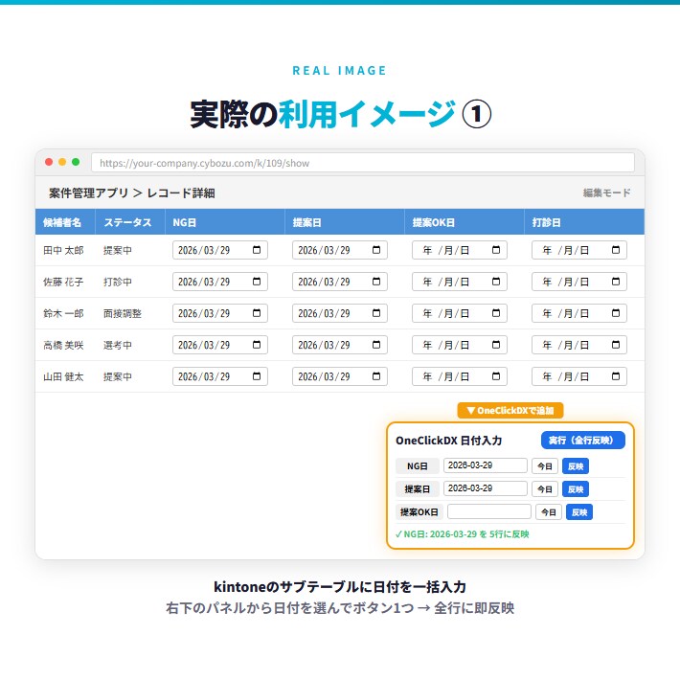This screenshot has height=680, width=680.
Task: Click 選考中 status for 高橋 美咲
Action: (118, 345)
